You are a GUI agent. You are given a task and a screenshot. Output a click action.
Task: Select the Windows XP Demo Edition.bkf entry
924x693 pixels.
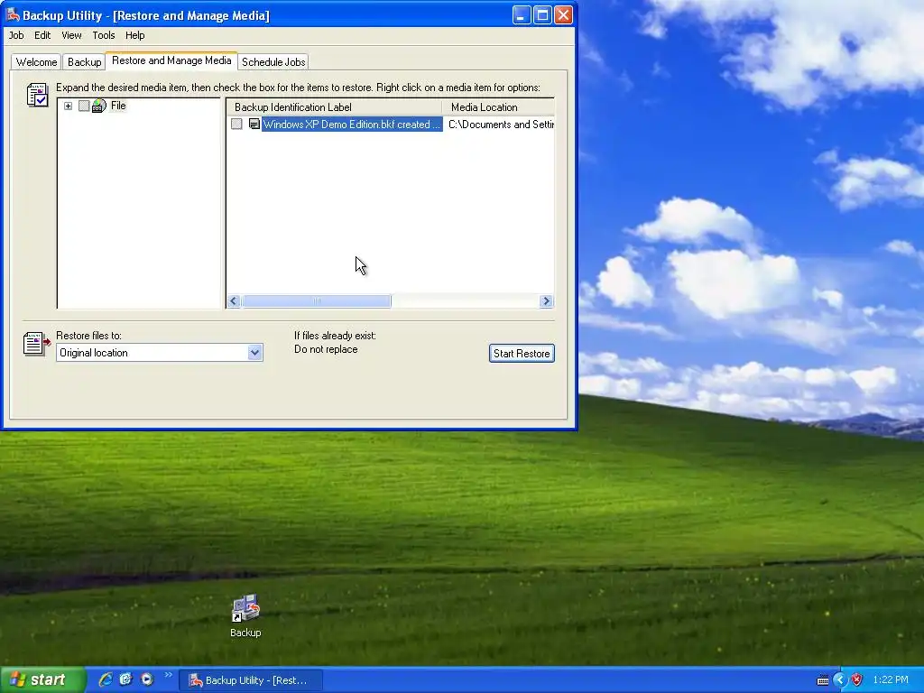352,125
